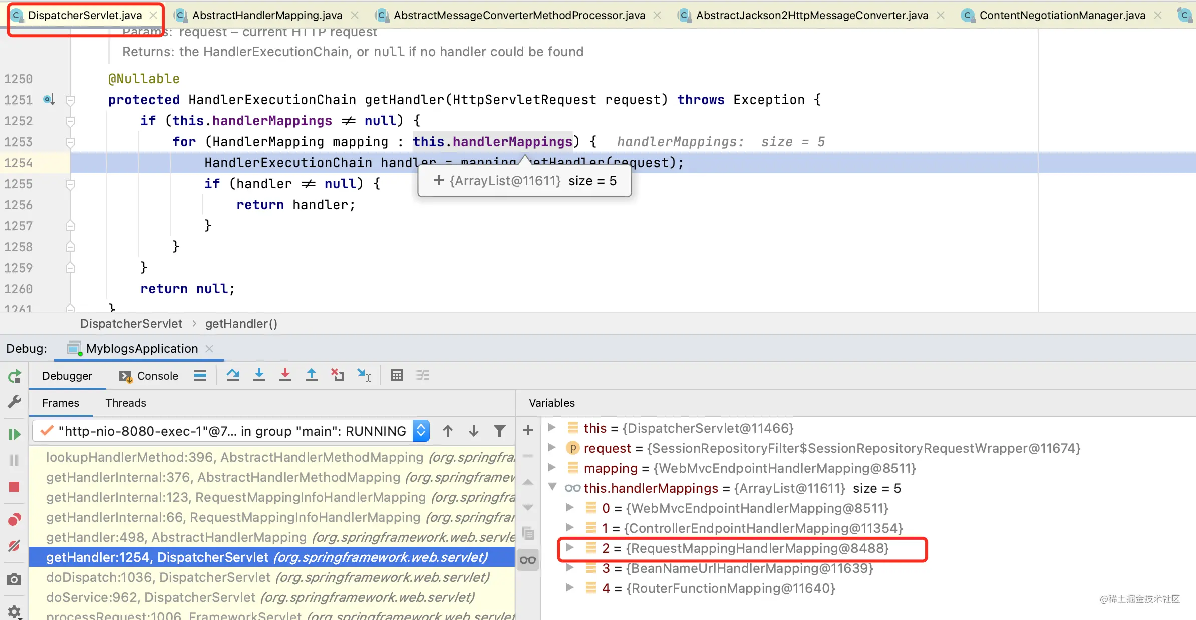1196x620 pixels.
Task: Switch to DispatcherServlet.java tab
Action: (85, 16)
